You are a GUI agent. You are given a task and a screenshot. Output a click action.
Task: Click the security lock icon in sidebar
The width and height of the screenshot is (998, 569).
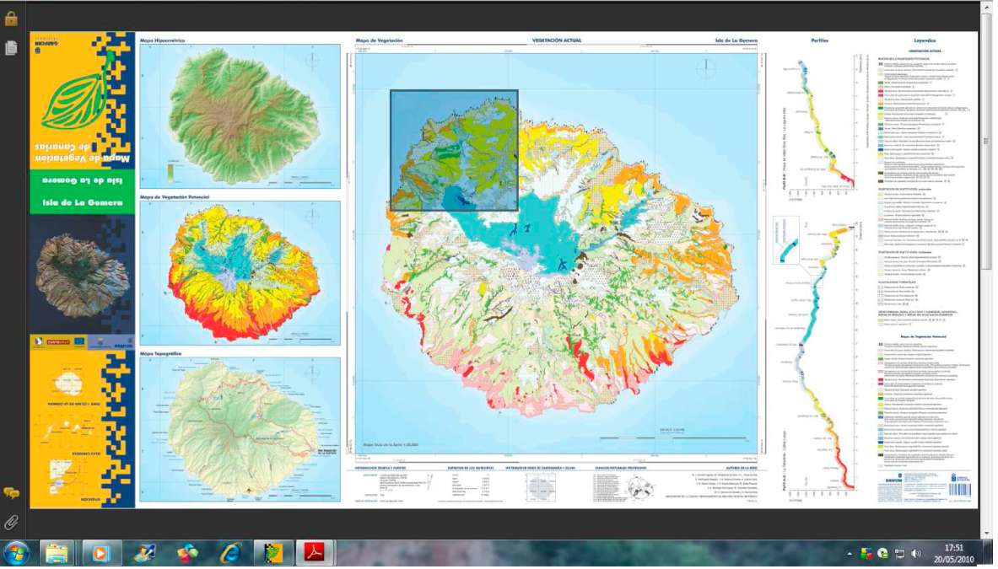11,19
